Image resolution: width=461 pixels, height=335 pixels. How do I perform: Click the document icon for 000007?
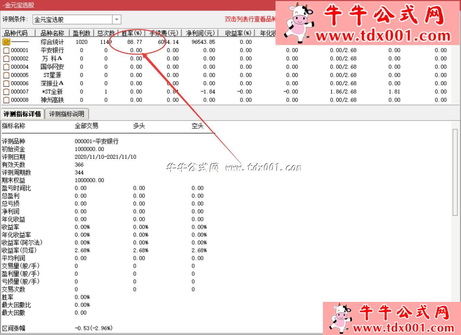pyautogui.click(x=6, y=92)
